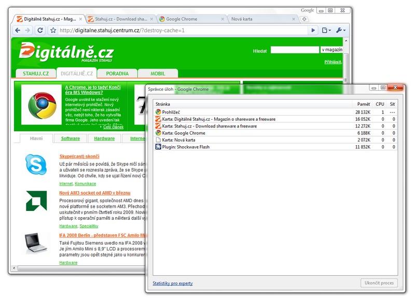Image resolution: width=415 pixels, height=298 pixels.
Task: Click the page's vertical scrollbar up arrow
Action: click(x=345, y=41)
